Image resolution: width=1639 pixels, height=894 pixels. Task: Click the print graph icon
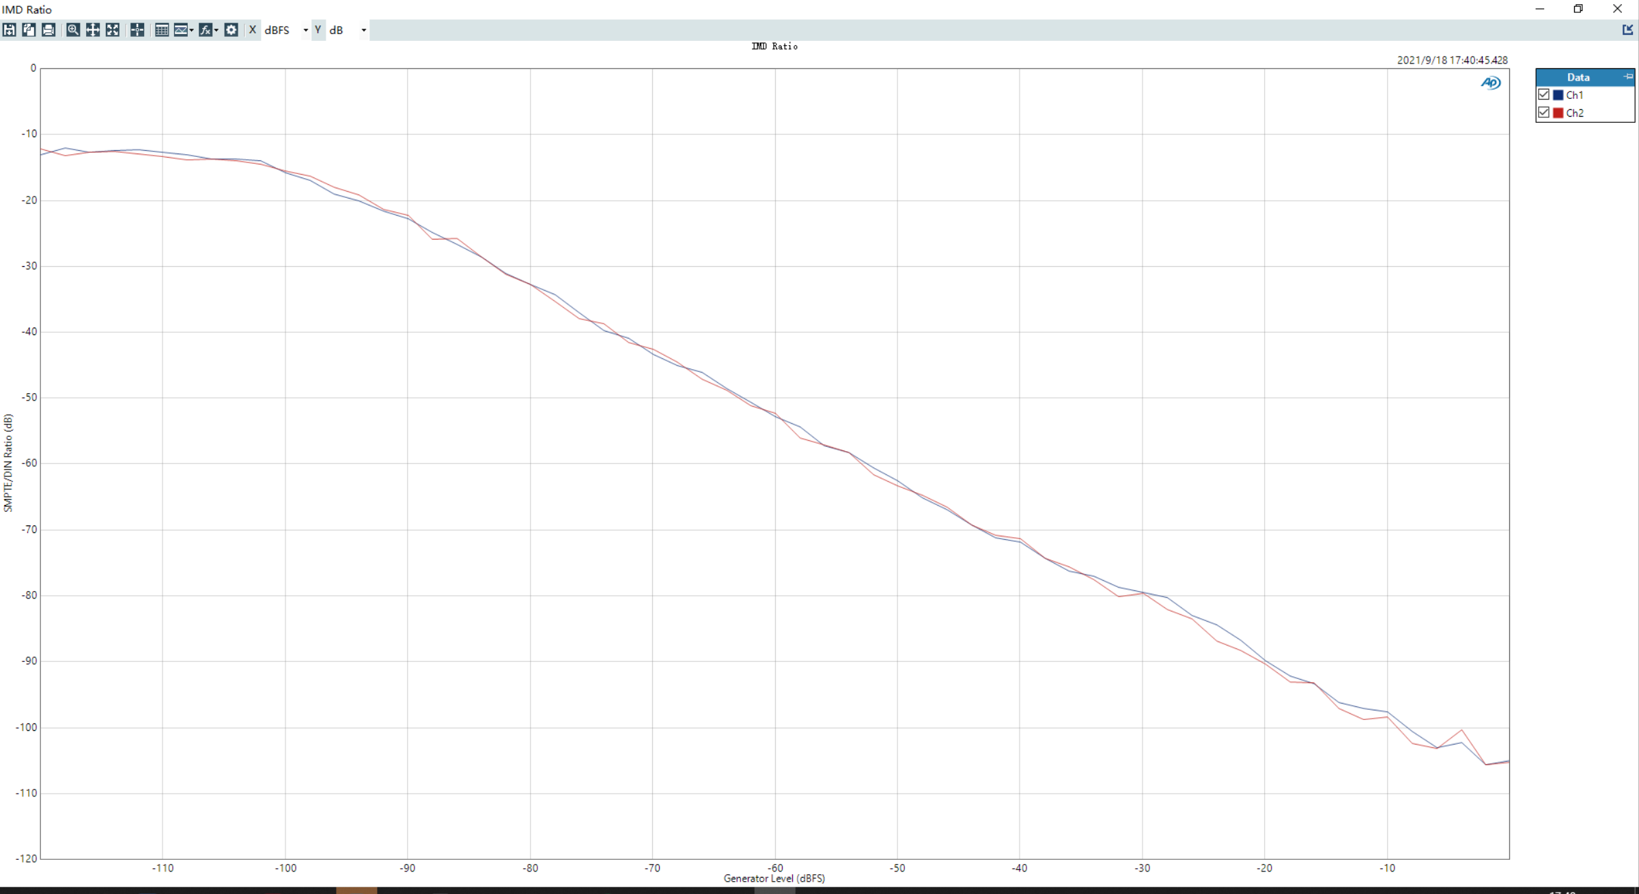pyautogui.click(x=48, y=30)
